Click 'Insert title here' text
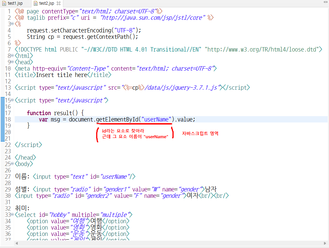This screenshot has width=329, height=248. [62, 75]
